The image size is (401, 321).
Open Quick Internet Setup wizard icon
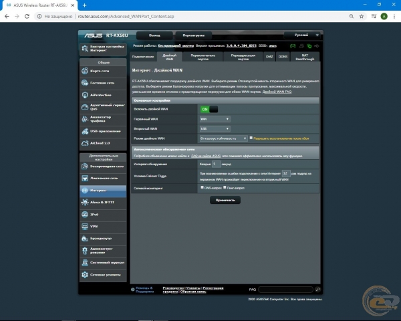tap(85, 48)
